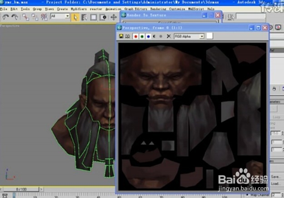Open the File menu
This screenshot has width=284, height=198.
tap(4, 9)
